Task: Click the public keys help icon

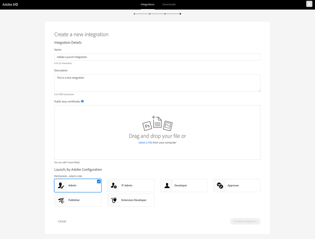Action: coord(82,101)
